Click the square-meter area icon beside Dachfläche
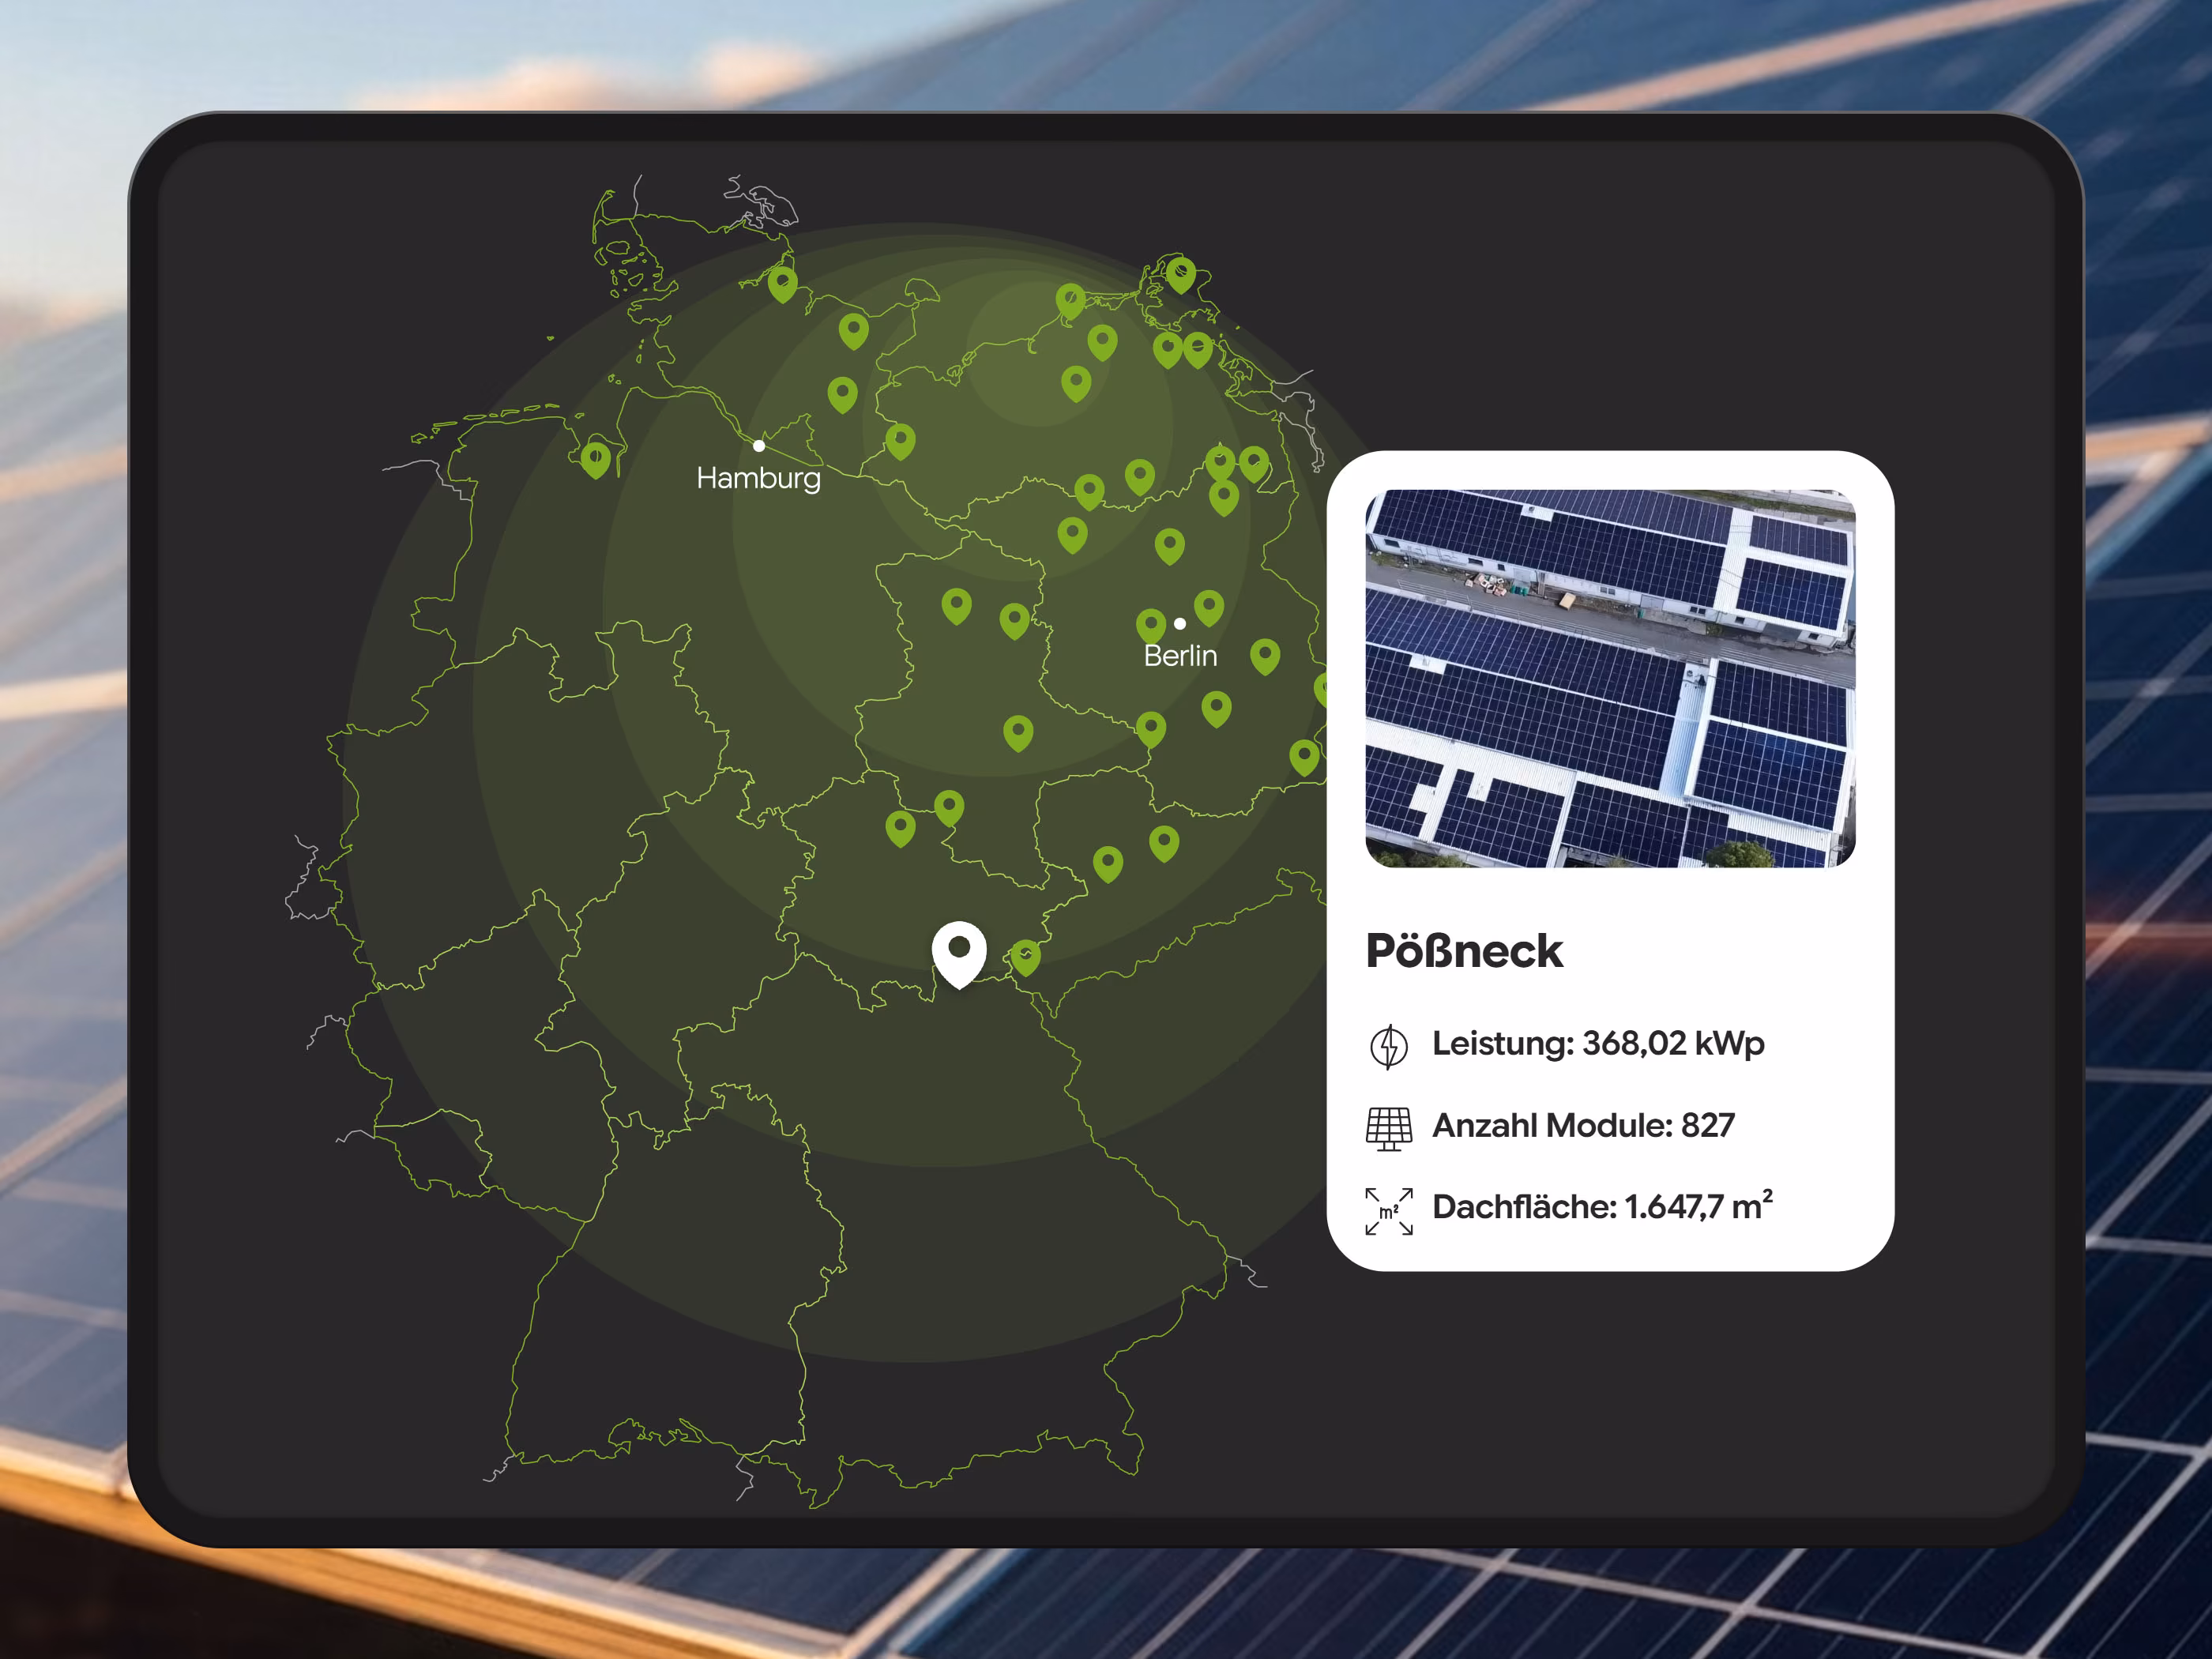Image resolution: width=2212 pixels, height=1659 pixels. coord(1389,1211)
